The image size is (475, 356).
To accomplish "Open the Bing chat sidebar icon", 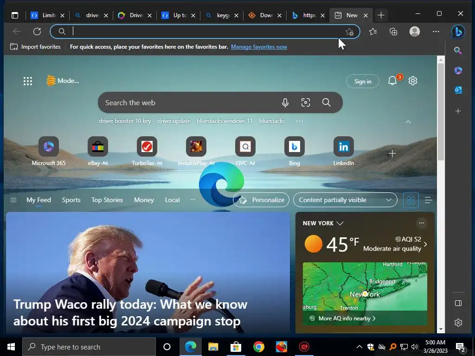I will tap(458, 32).
